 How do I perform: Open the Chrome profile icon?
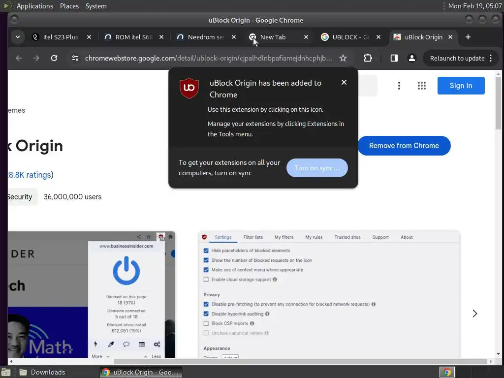pos(411,58)
